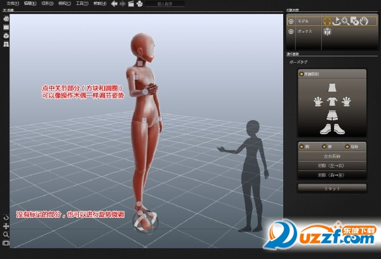Click the 3D cube icon in left toolbar
The height and width of the screenshot is (259, 381).
(6, 35)
